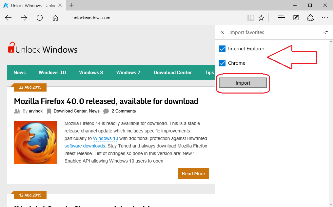Screen dimensions: 333x207
Task: Select the Unlock Windows browser tab
Action: [33, 6]
